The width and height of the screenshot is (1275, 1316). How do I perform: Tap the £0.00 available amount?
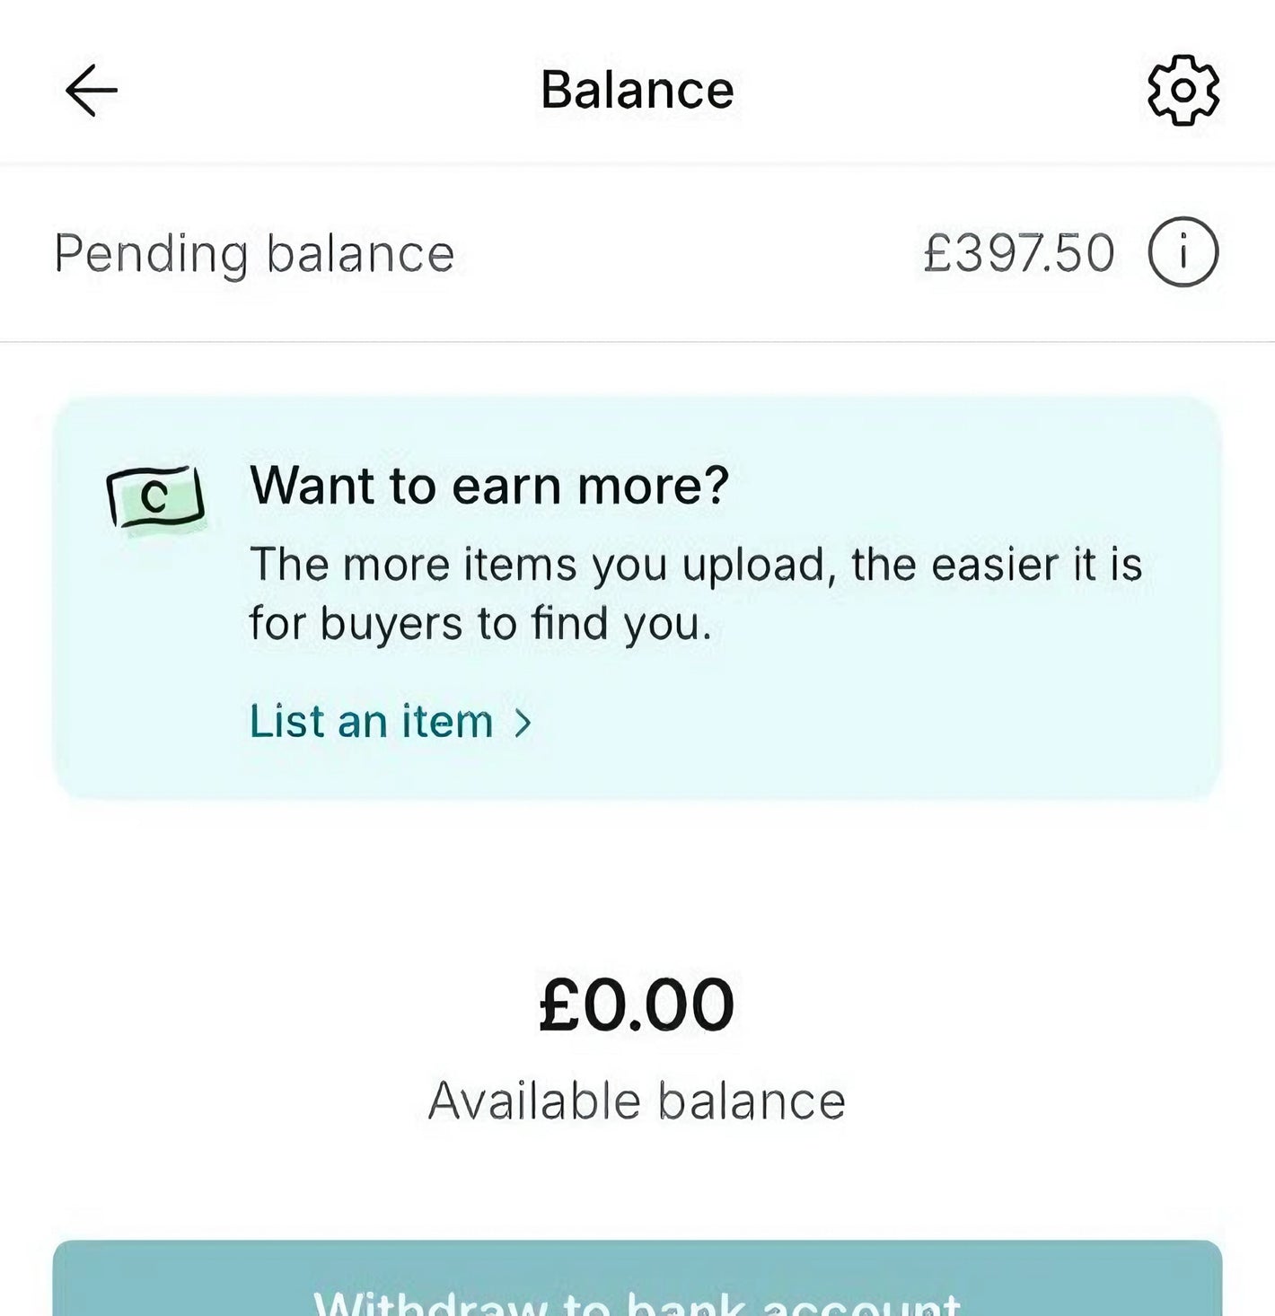(637, 1005)
